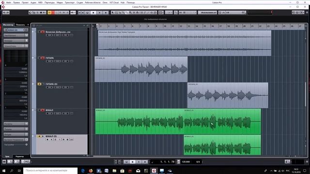Toggle Solo on the Вячеслав Добрынин track
This screenshot has width=310, height=174.
click(43, 32)
